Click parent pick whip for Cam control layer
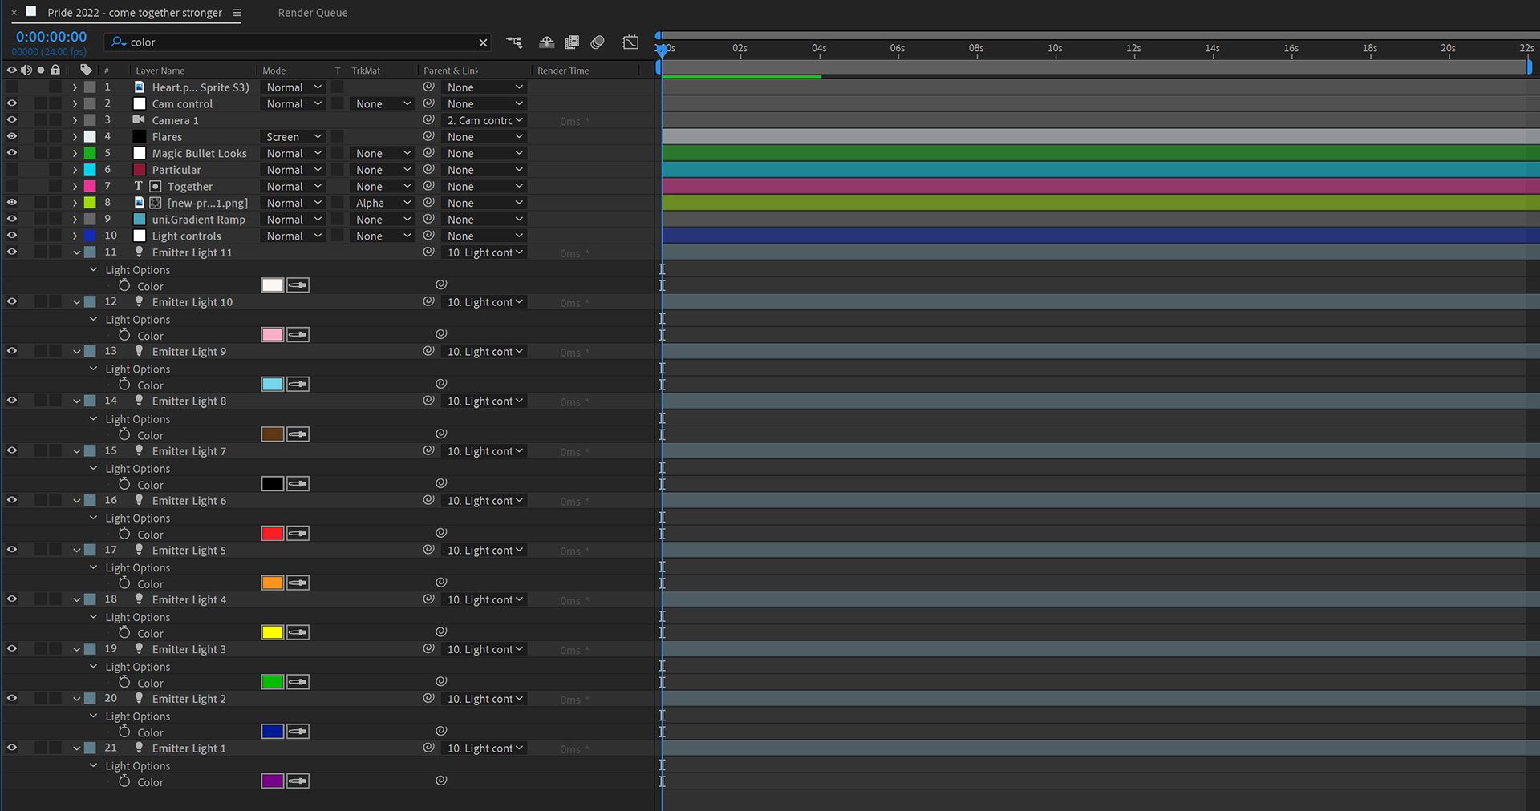Viewport: 1540px width, 811px height. click(x=429, y=103)
